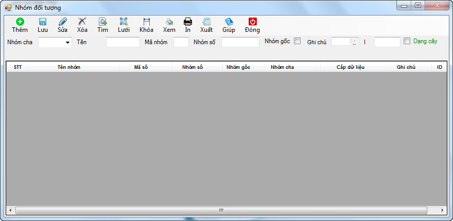Select the Sửa pencil edit icon
The width and height of the screenshot is (453, 221).
click(x=63, y=22)
